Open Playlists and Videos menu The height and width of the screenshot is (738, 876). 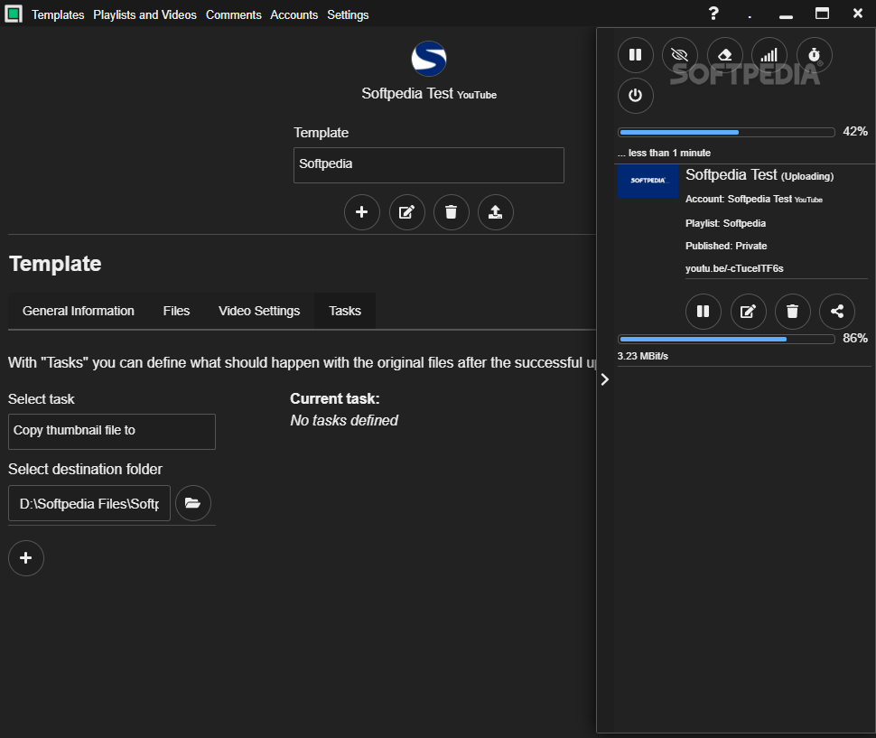click(144, 15)
